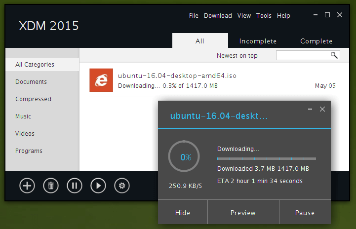Viewport: 356px width, 229px height.
Task: Click the Hide button in progress dialog
Action: point(183,212)
